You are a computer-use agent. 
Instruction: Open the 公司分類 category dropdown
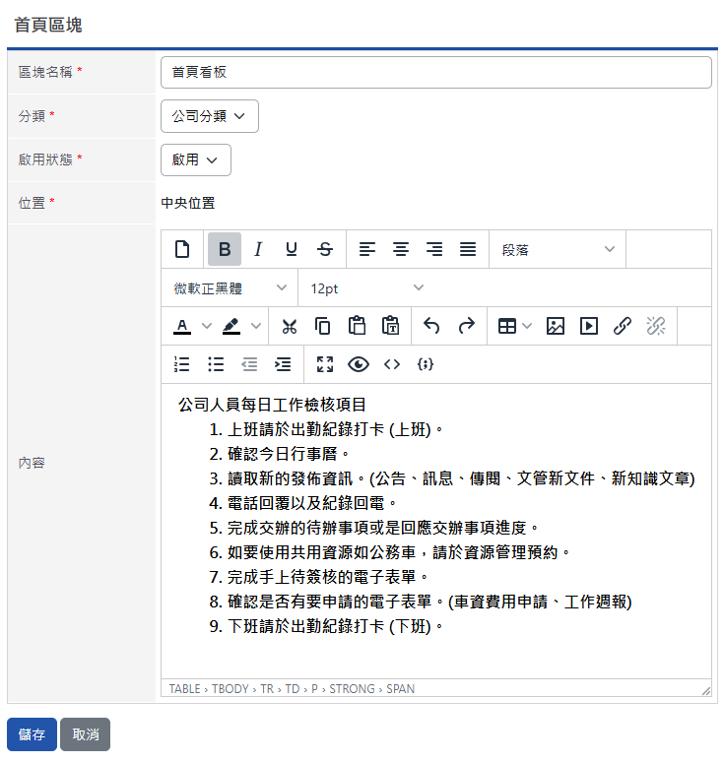point(209,116)
